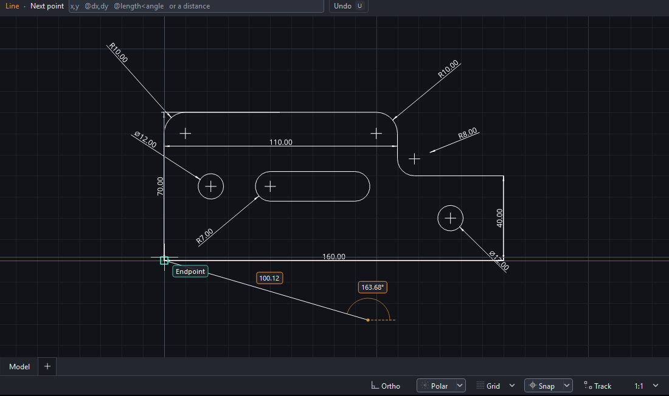The height and width of the screenshot is (396, 669).
Task: Click the slot's left center cross mark
Action: 270,186
